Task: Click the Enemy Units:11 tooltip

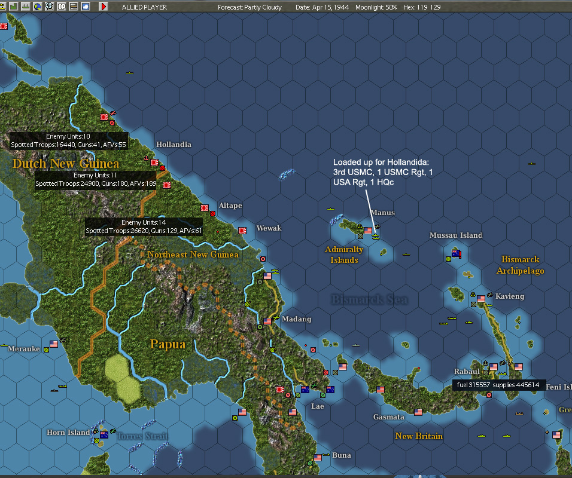Action: click(x=96, y=180)
